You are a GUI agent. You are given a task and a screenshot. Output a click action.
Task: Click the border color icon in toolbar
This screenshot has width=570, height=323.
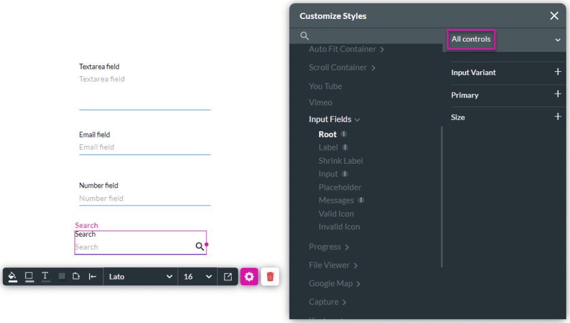click(x=29, y=276)
